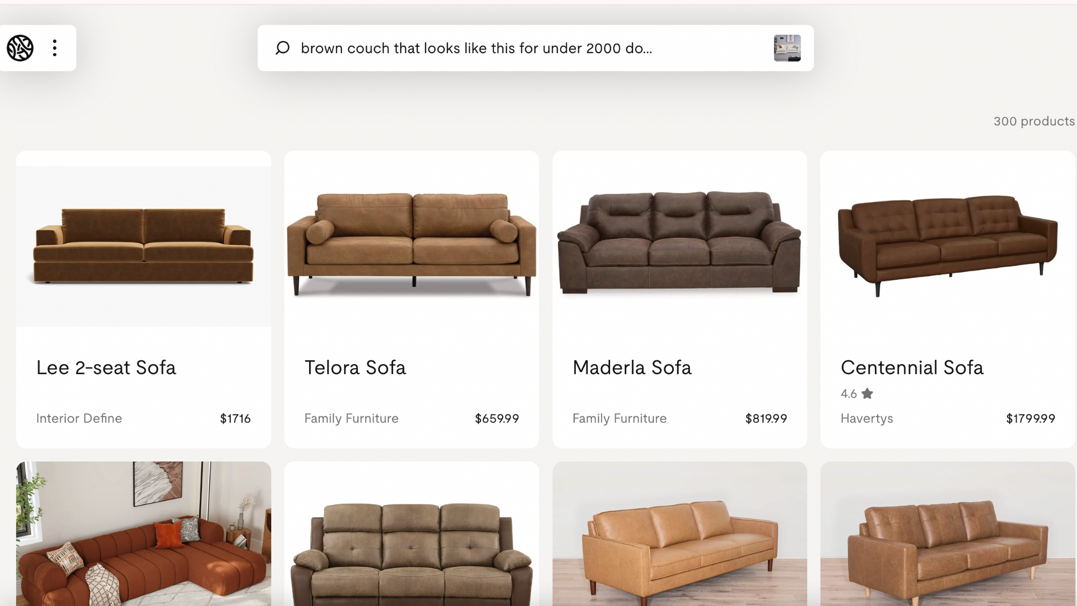Select the Centennial Sofa product image
The width and height of the screenshot is (1077, 606).
tap(948, 246)
